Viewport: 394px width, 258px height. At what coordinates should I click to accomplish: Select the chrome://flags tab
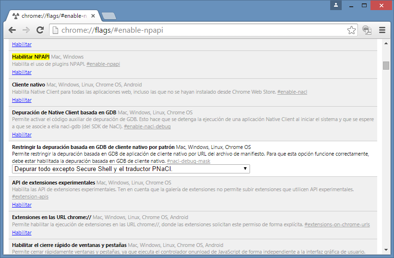[x=53, y=16]
